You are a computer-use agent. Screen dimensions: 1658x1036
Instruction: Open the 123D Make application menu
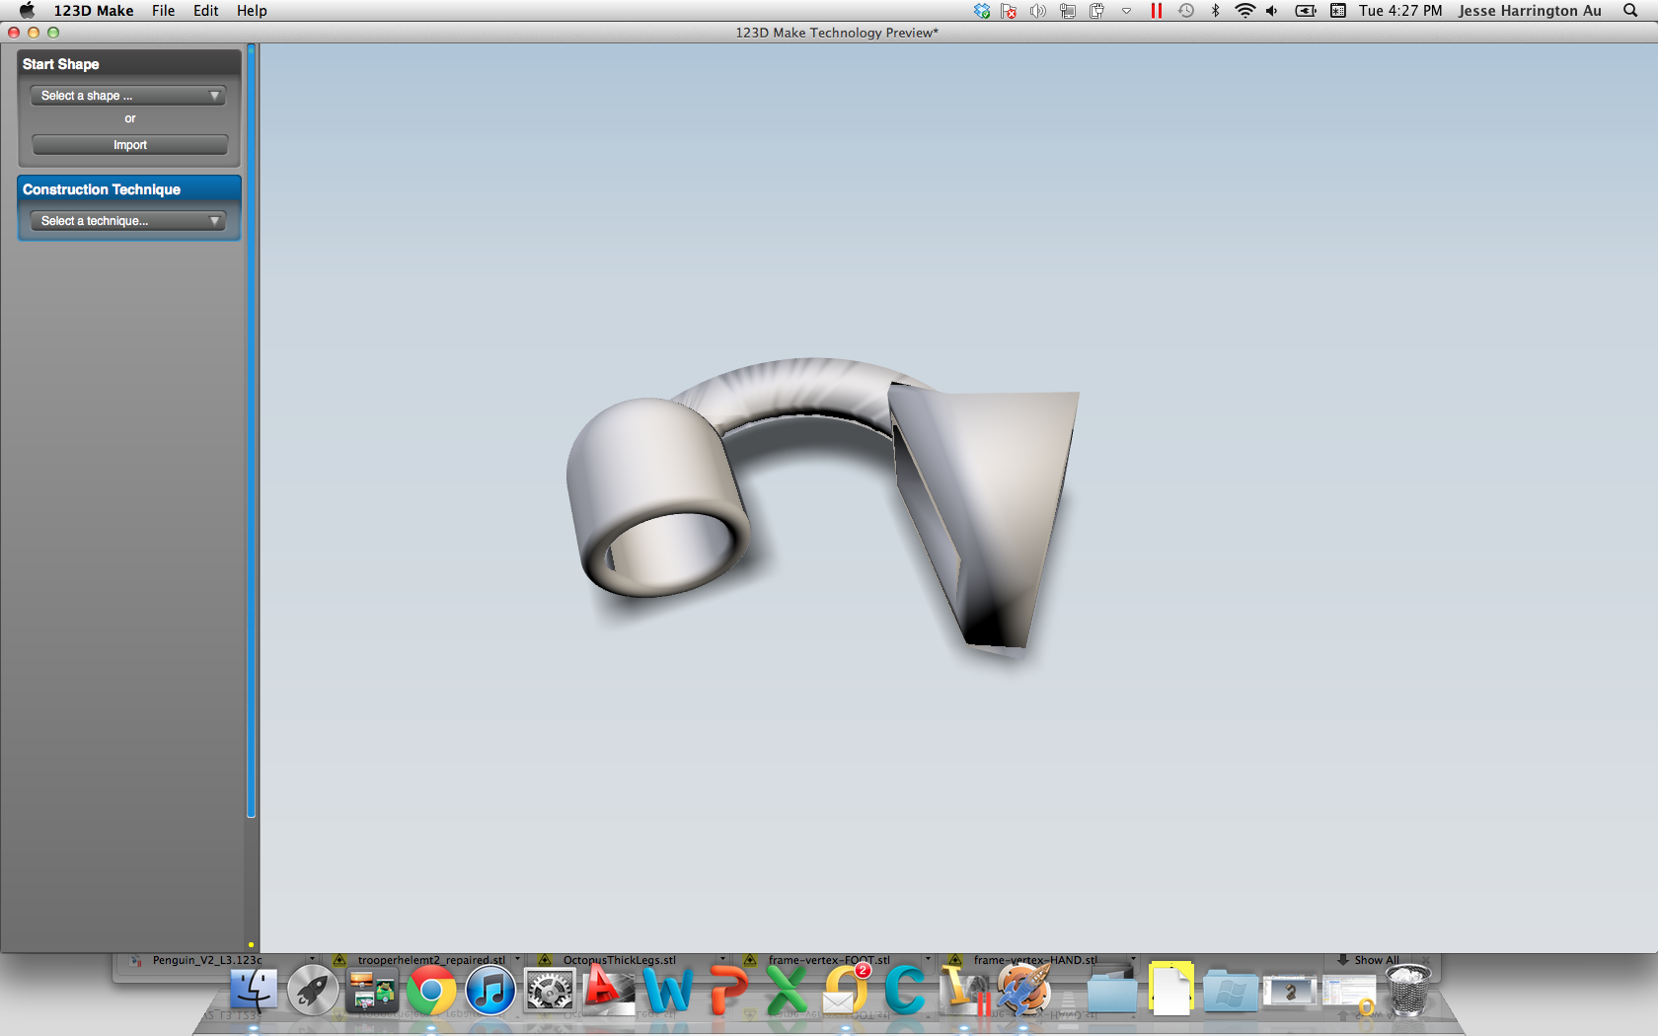click(x=94, y=11)
